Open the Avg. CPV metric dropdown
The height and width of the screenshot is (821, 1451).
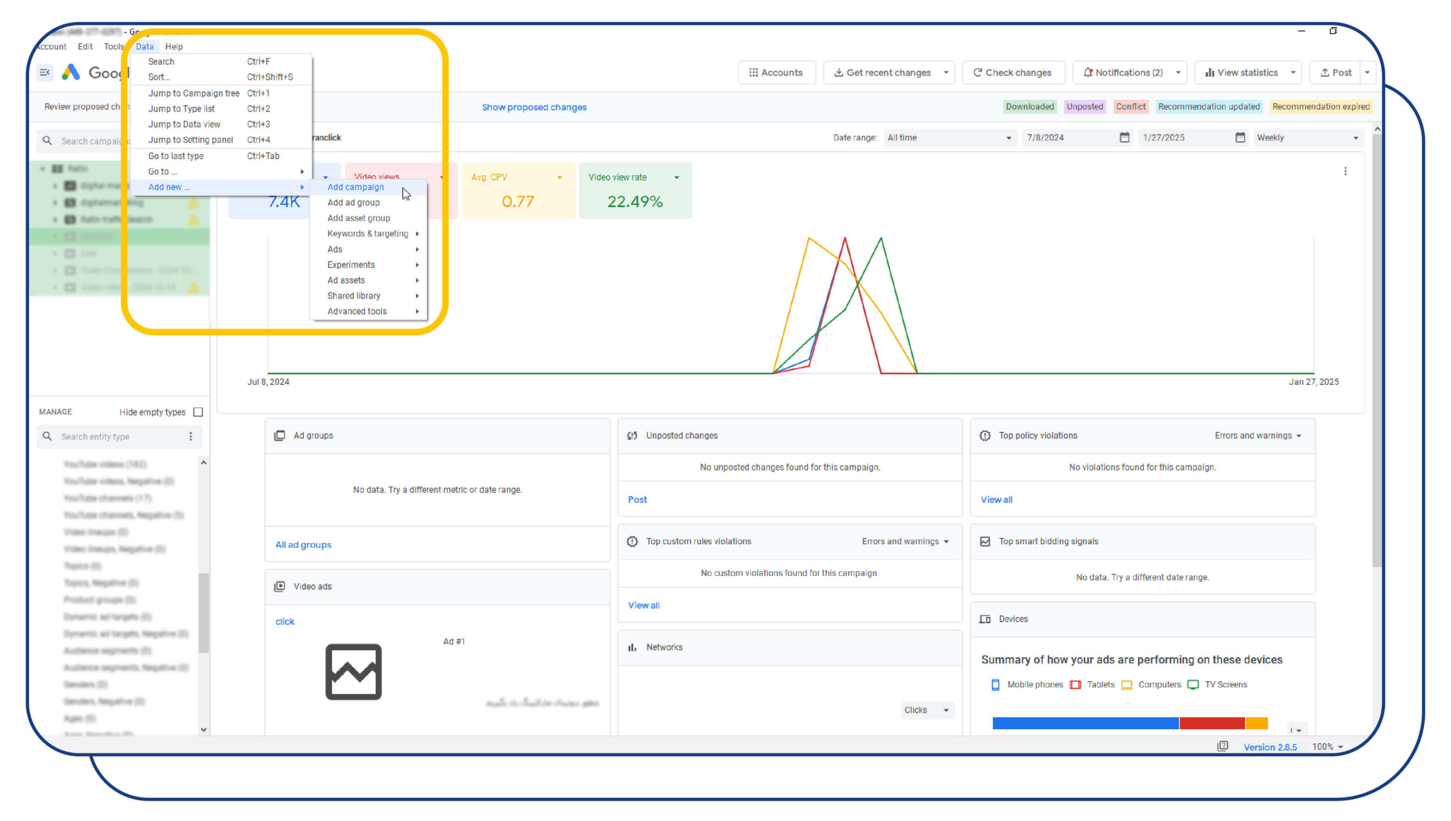559,177
